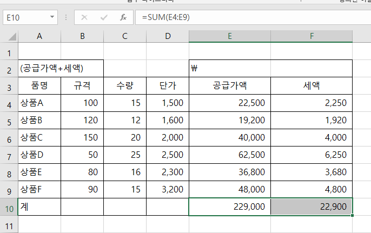Image resolution: width=371 pixels, height=233 pixels.
Task: Click the 단가 header cell
Action: (168, 85)
